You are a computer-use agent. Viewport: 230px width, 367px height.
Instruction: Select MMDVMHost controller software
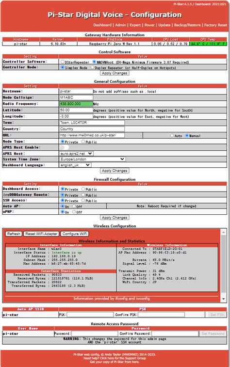[x=94, y=62]
